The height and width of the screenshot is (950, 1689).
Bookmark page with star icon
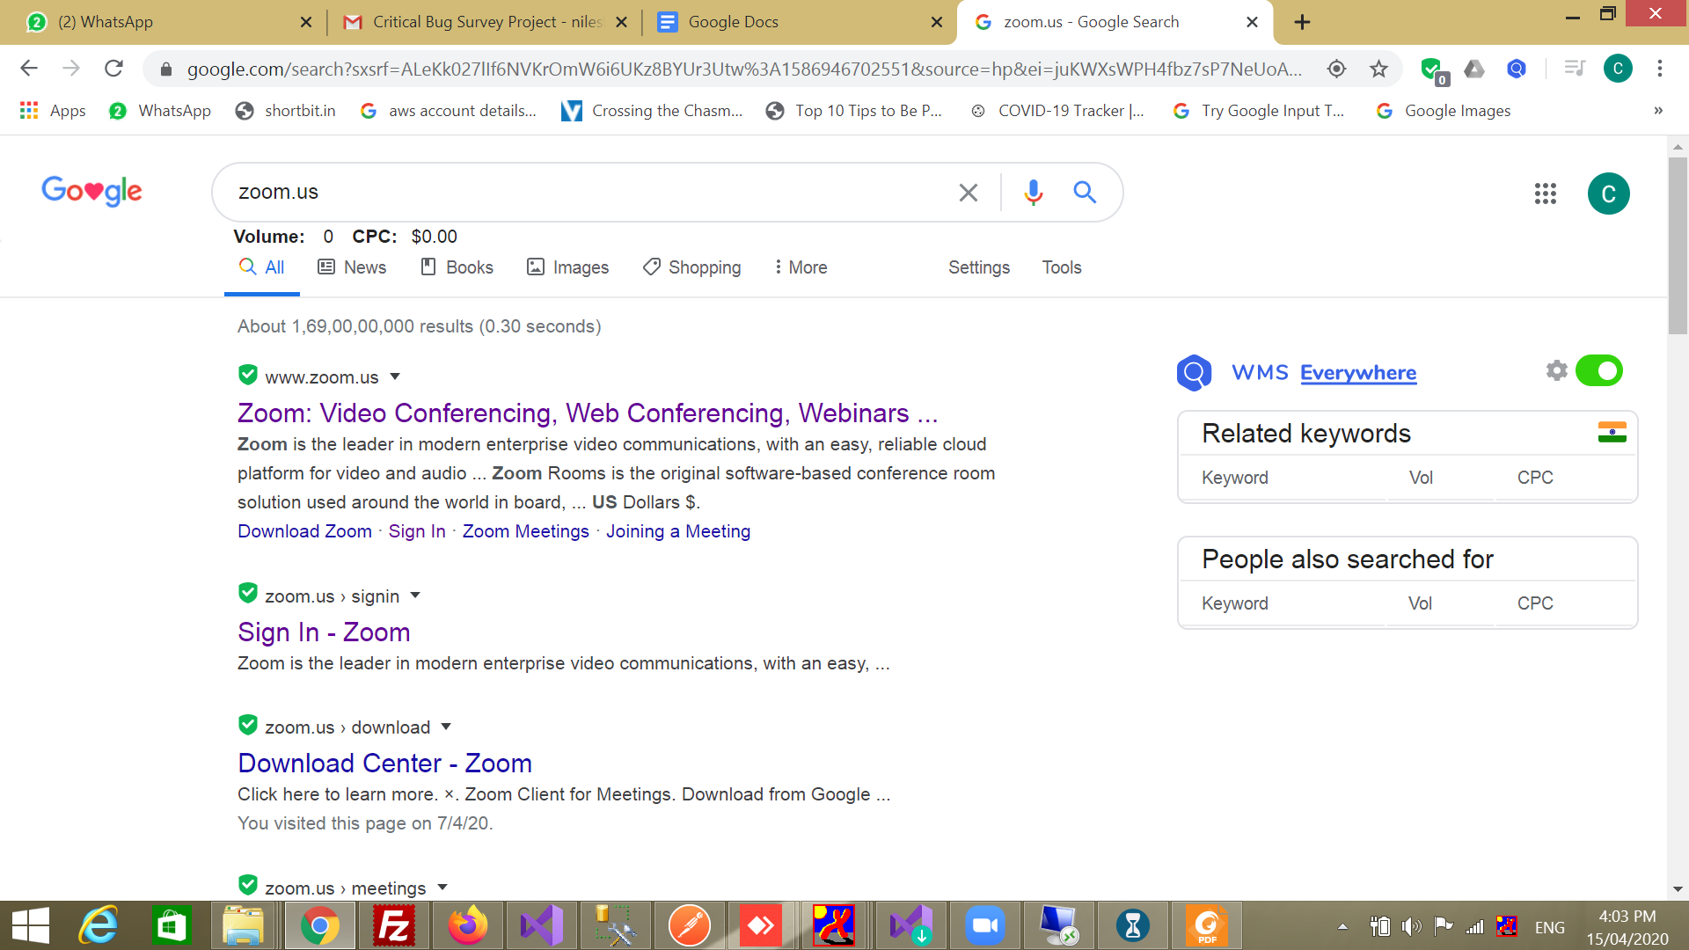point(1378,69)
